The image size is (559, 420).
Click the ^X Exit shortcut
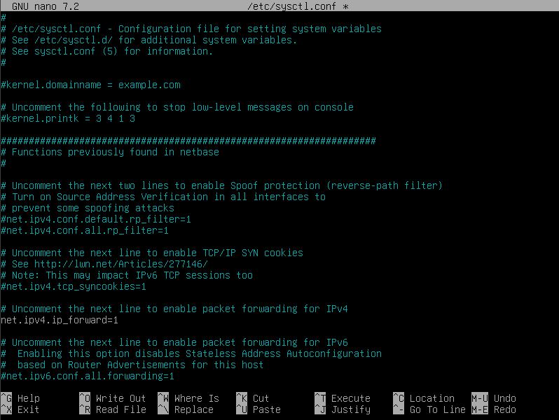point(21,409)
